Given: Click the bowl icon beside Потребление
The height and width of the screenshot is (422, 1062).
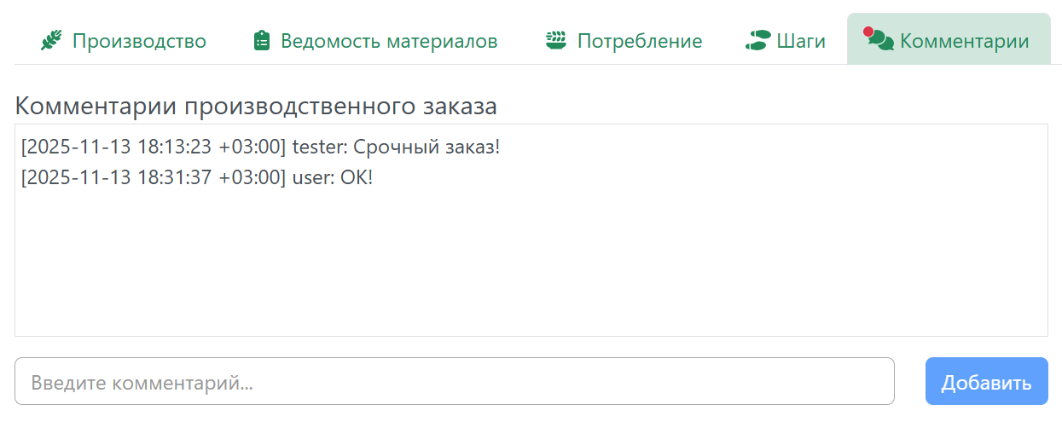Looking at the screenshot, I should pyautogui.click(x=556, y=41).
